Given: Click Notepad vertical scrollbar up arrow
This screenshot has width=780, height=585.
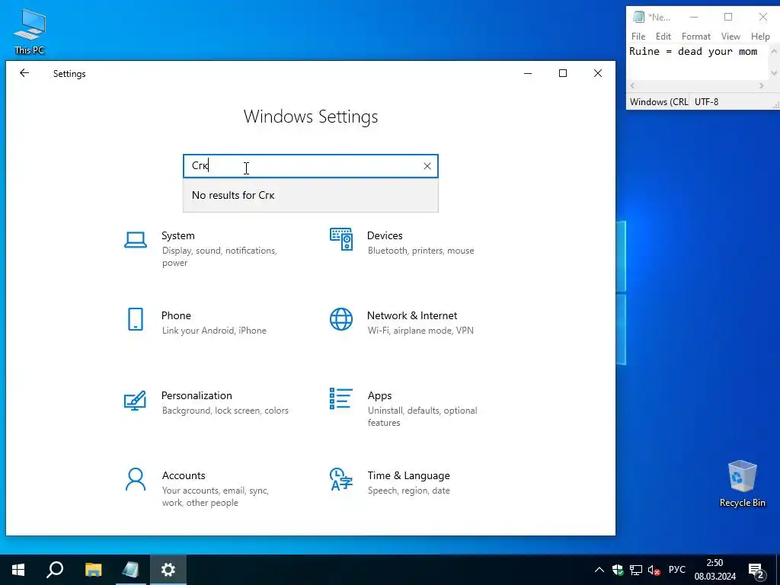Looking at the screenshot, I should tap(774, 51).
